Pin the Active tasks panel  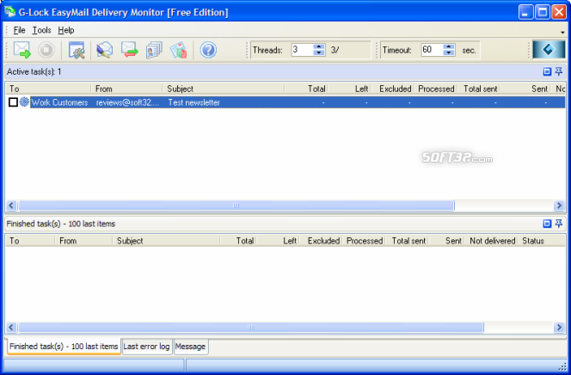[x=559, y=71]
